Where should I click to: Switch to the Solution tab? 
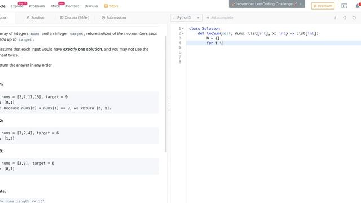tap(35, 17)
